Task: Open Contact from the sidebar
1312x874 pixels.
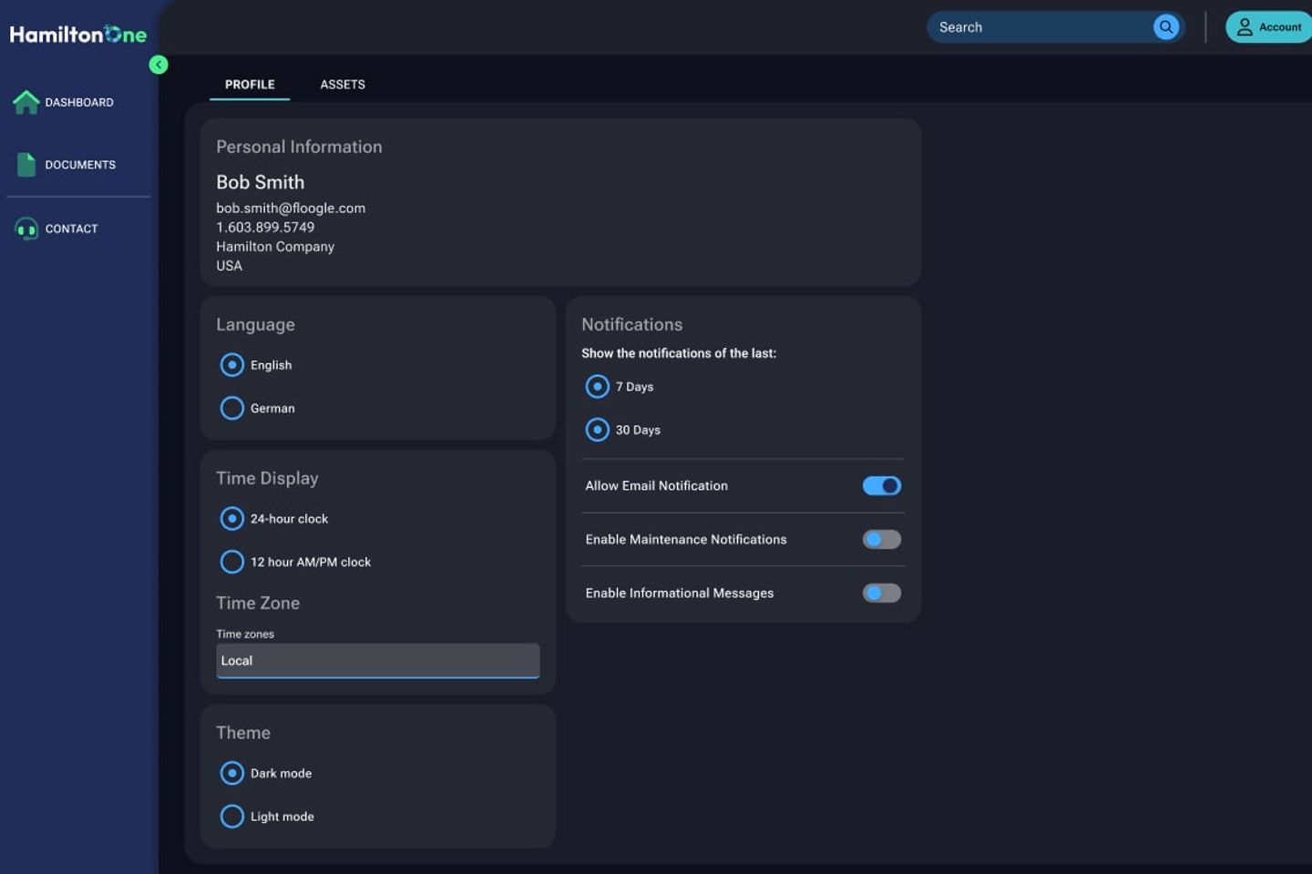Action: point(56,229)
